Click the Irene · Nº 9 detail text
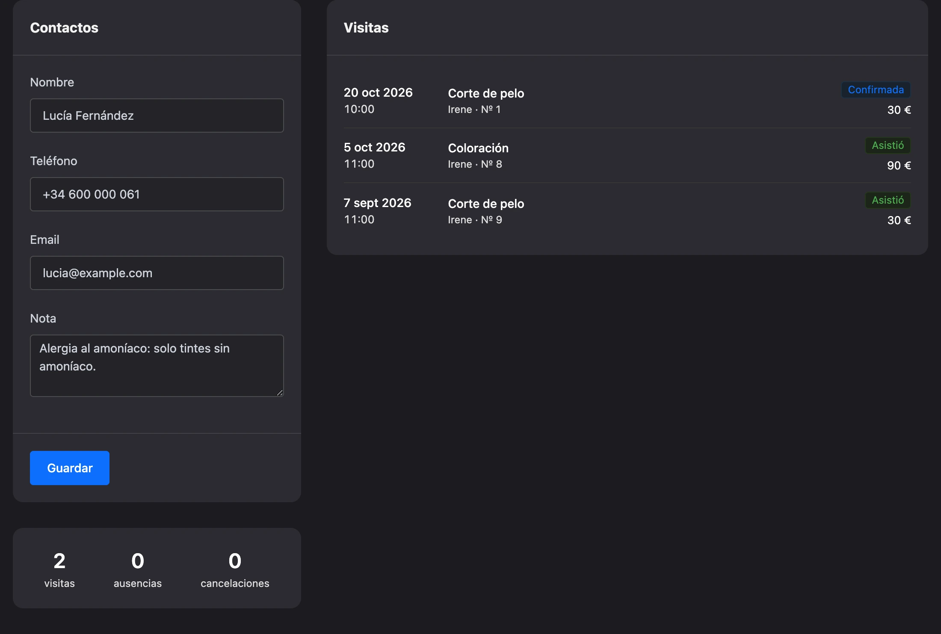Image resolution: width=941 pixels, height=634 pixels. (475, 220)
